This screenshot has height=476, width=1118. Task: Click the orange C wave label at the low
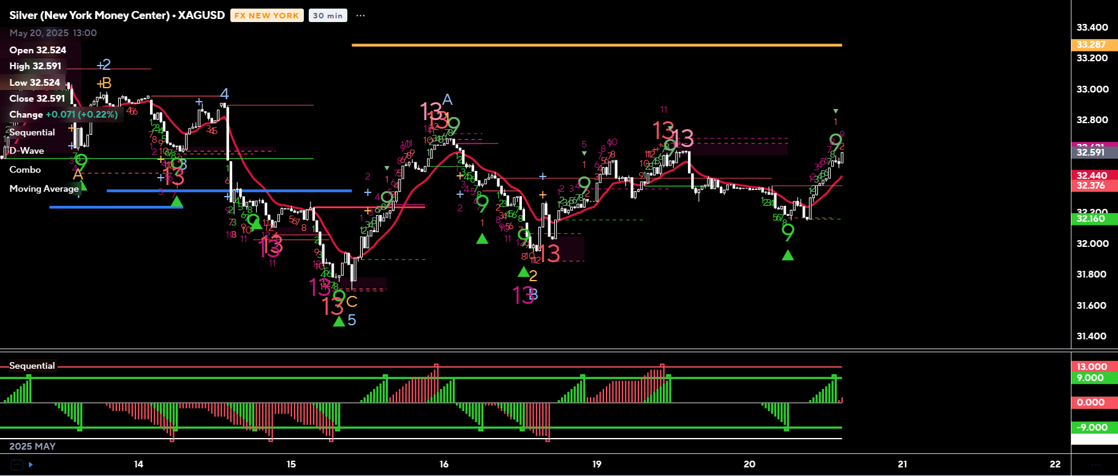coord(351,301)
